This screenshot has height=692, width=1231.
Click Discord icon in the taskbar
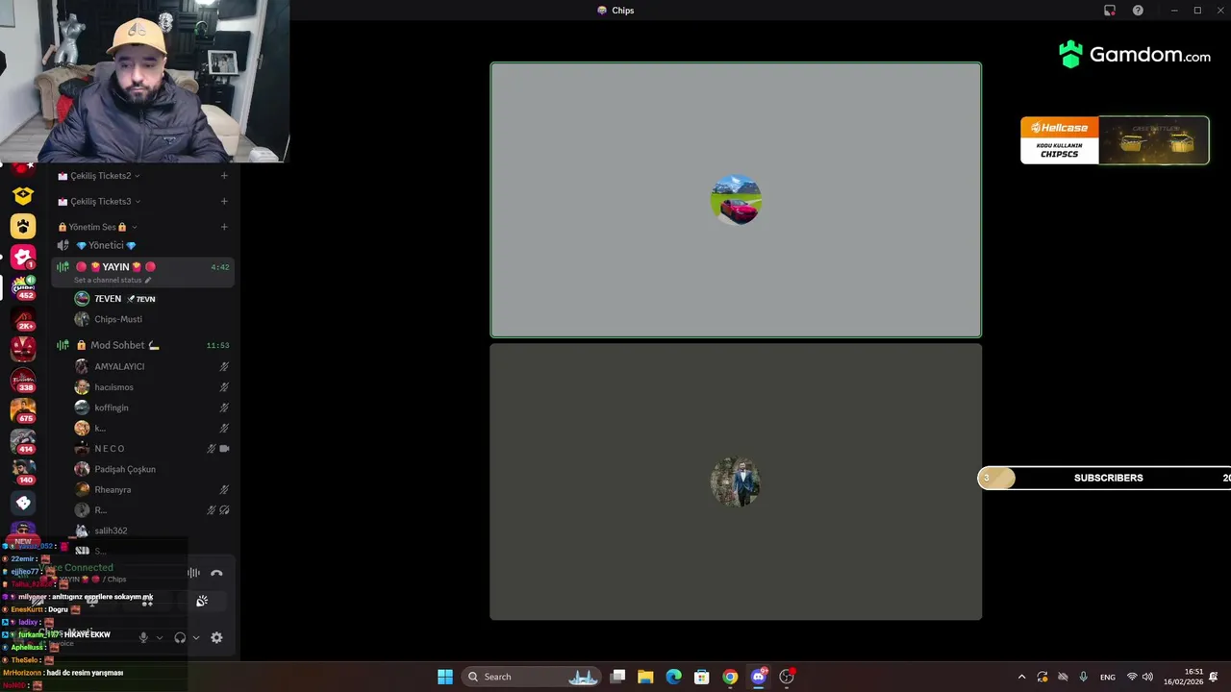758,677
